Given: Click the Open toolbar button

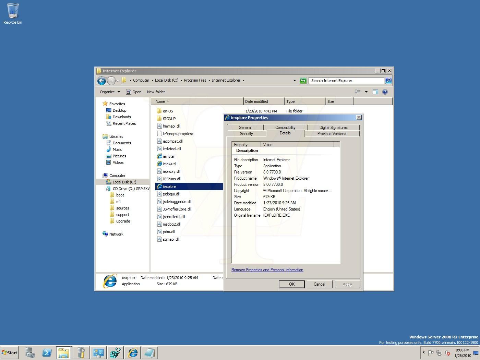Looking at the screenshot, I should [x=134, y=92].
